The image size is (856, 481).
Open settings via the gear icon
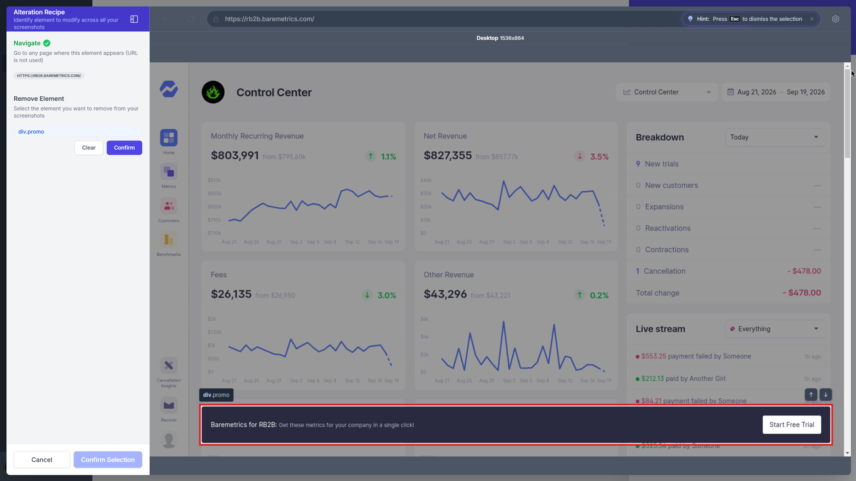pyautogui.click(x=835, y=19)
